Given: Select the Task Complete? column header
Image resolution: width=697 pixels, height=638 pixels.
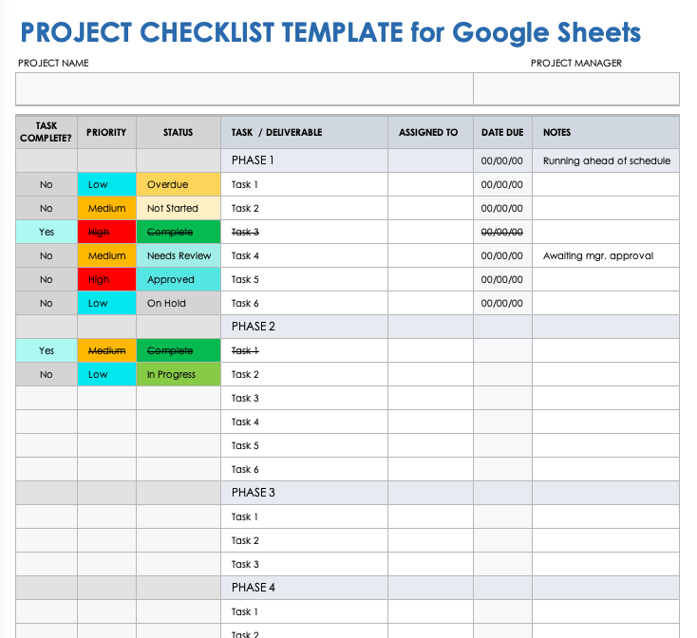Looking at the screenshot, I should pos(47,133).
